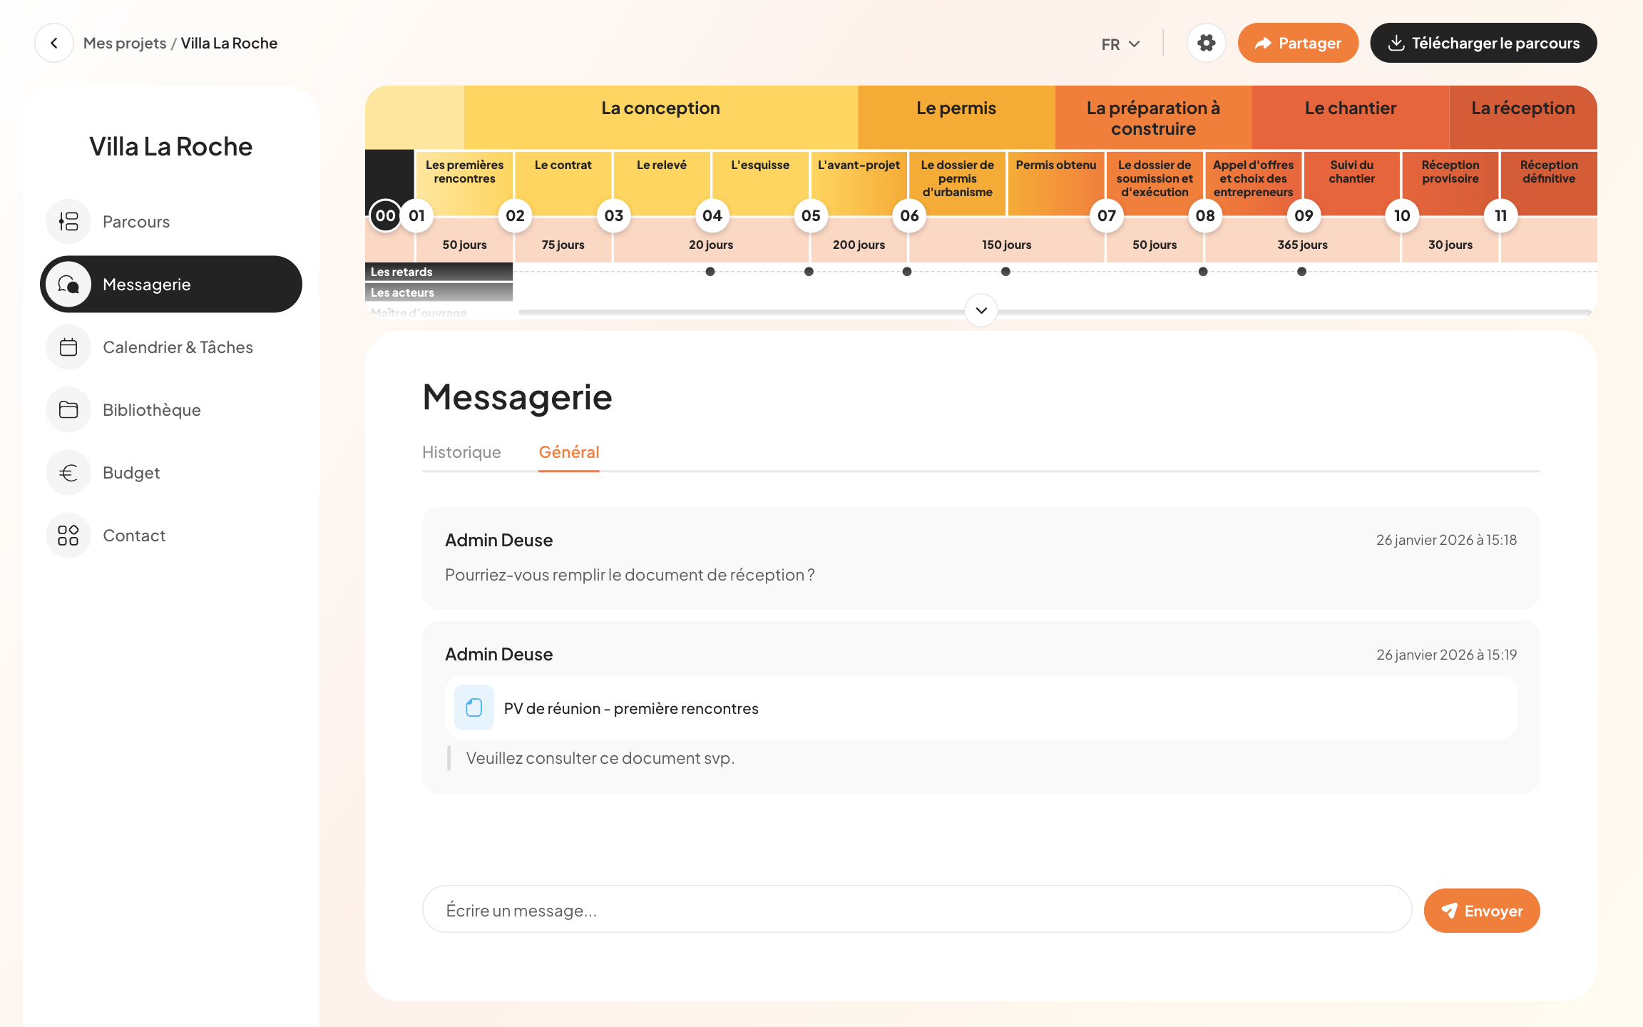Click the back arrow button
The width and height of the screenshot is (1643, 1027).
[54, 43]
